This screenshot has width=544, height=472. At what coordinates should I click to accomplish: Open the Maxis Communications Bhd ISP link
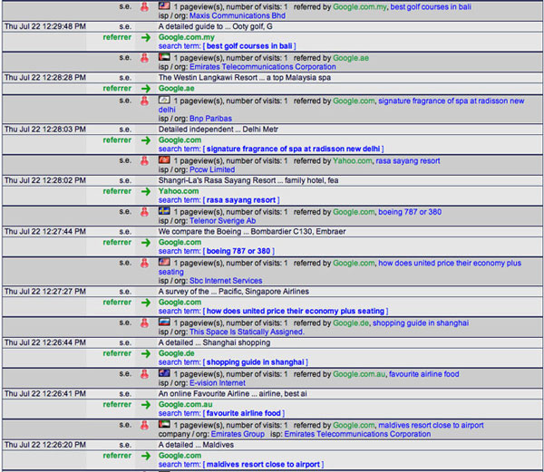point(235,15)
